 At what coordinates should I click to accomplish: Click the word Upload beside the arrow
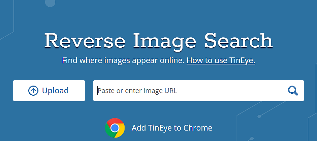click(55, 91)
